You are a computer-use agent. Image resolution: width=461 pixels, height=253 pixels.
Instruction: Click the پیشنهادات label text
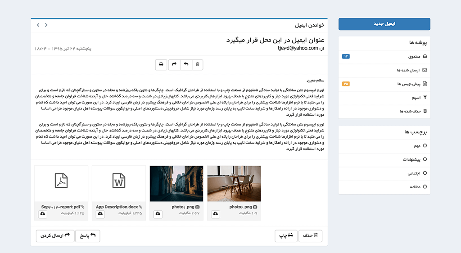(411, 159)
